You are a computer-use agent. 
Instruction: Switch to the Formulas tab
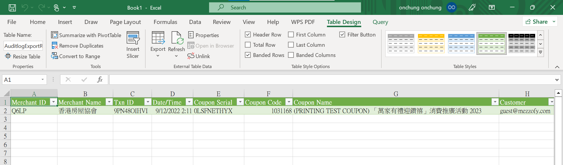click(x=165, y=22)
